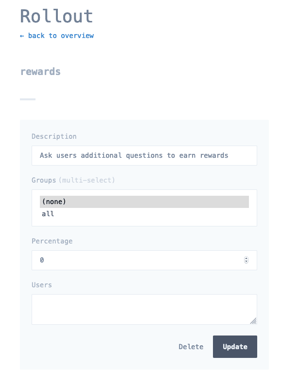Focus the Users text area
Screen dimensions: 282x373
click(x=144, y=310)
